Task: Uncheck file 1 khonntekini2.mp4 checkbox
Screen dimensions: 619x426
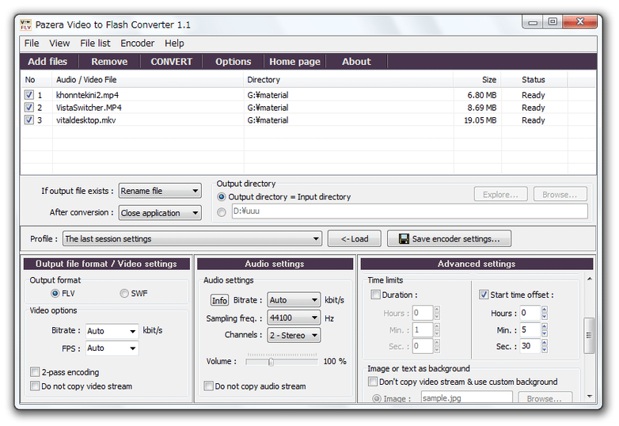Action: point(28,95)
